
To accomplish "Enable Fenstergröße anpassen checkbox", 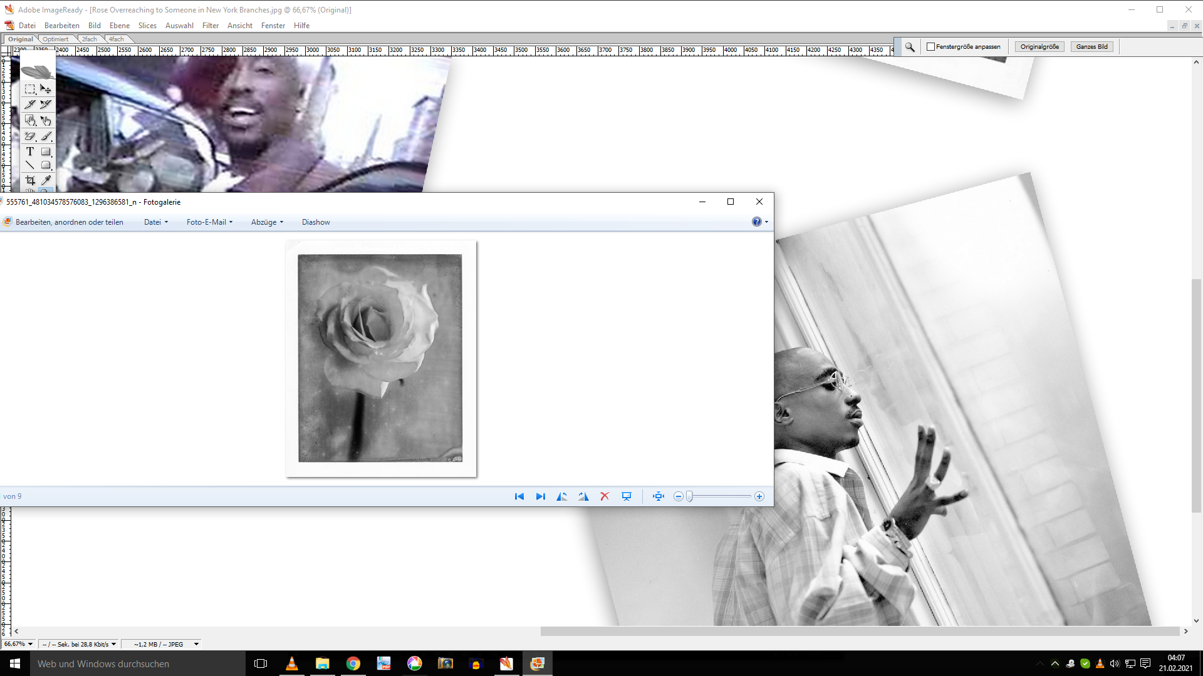I will click(931, 47).
